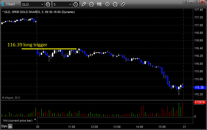Open the window pop-out menu button
Screen dimensions: 207x130
tap(186, 2)
